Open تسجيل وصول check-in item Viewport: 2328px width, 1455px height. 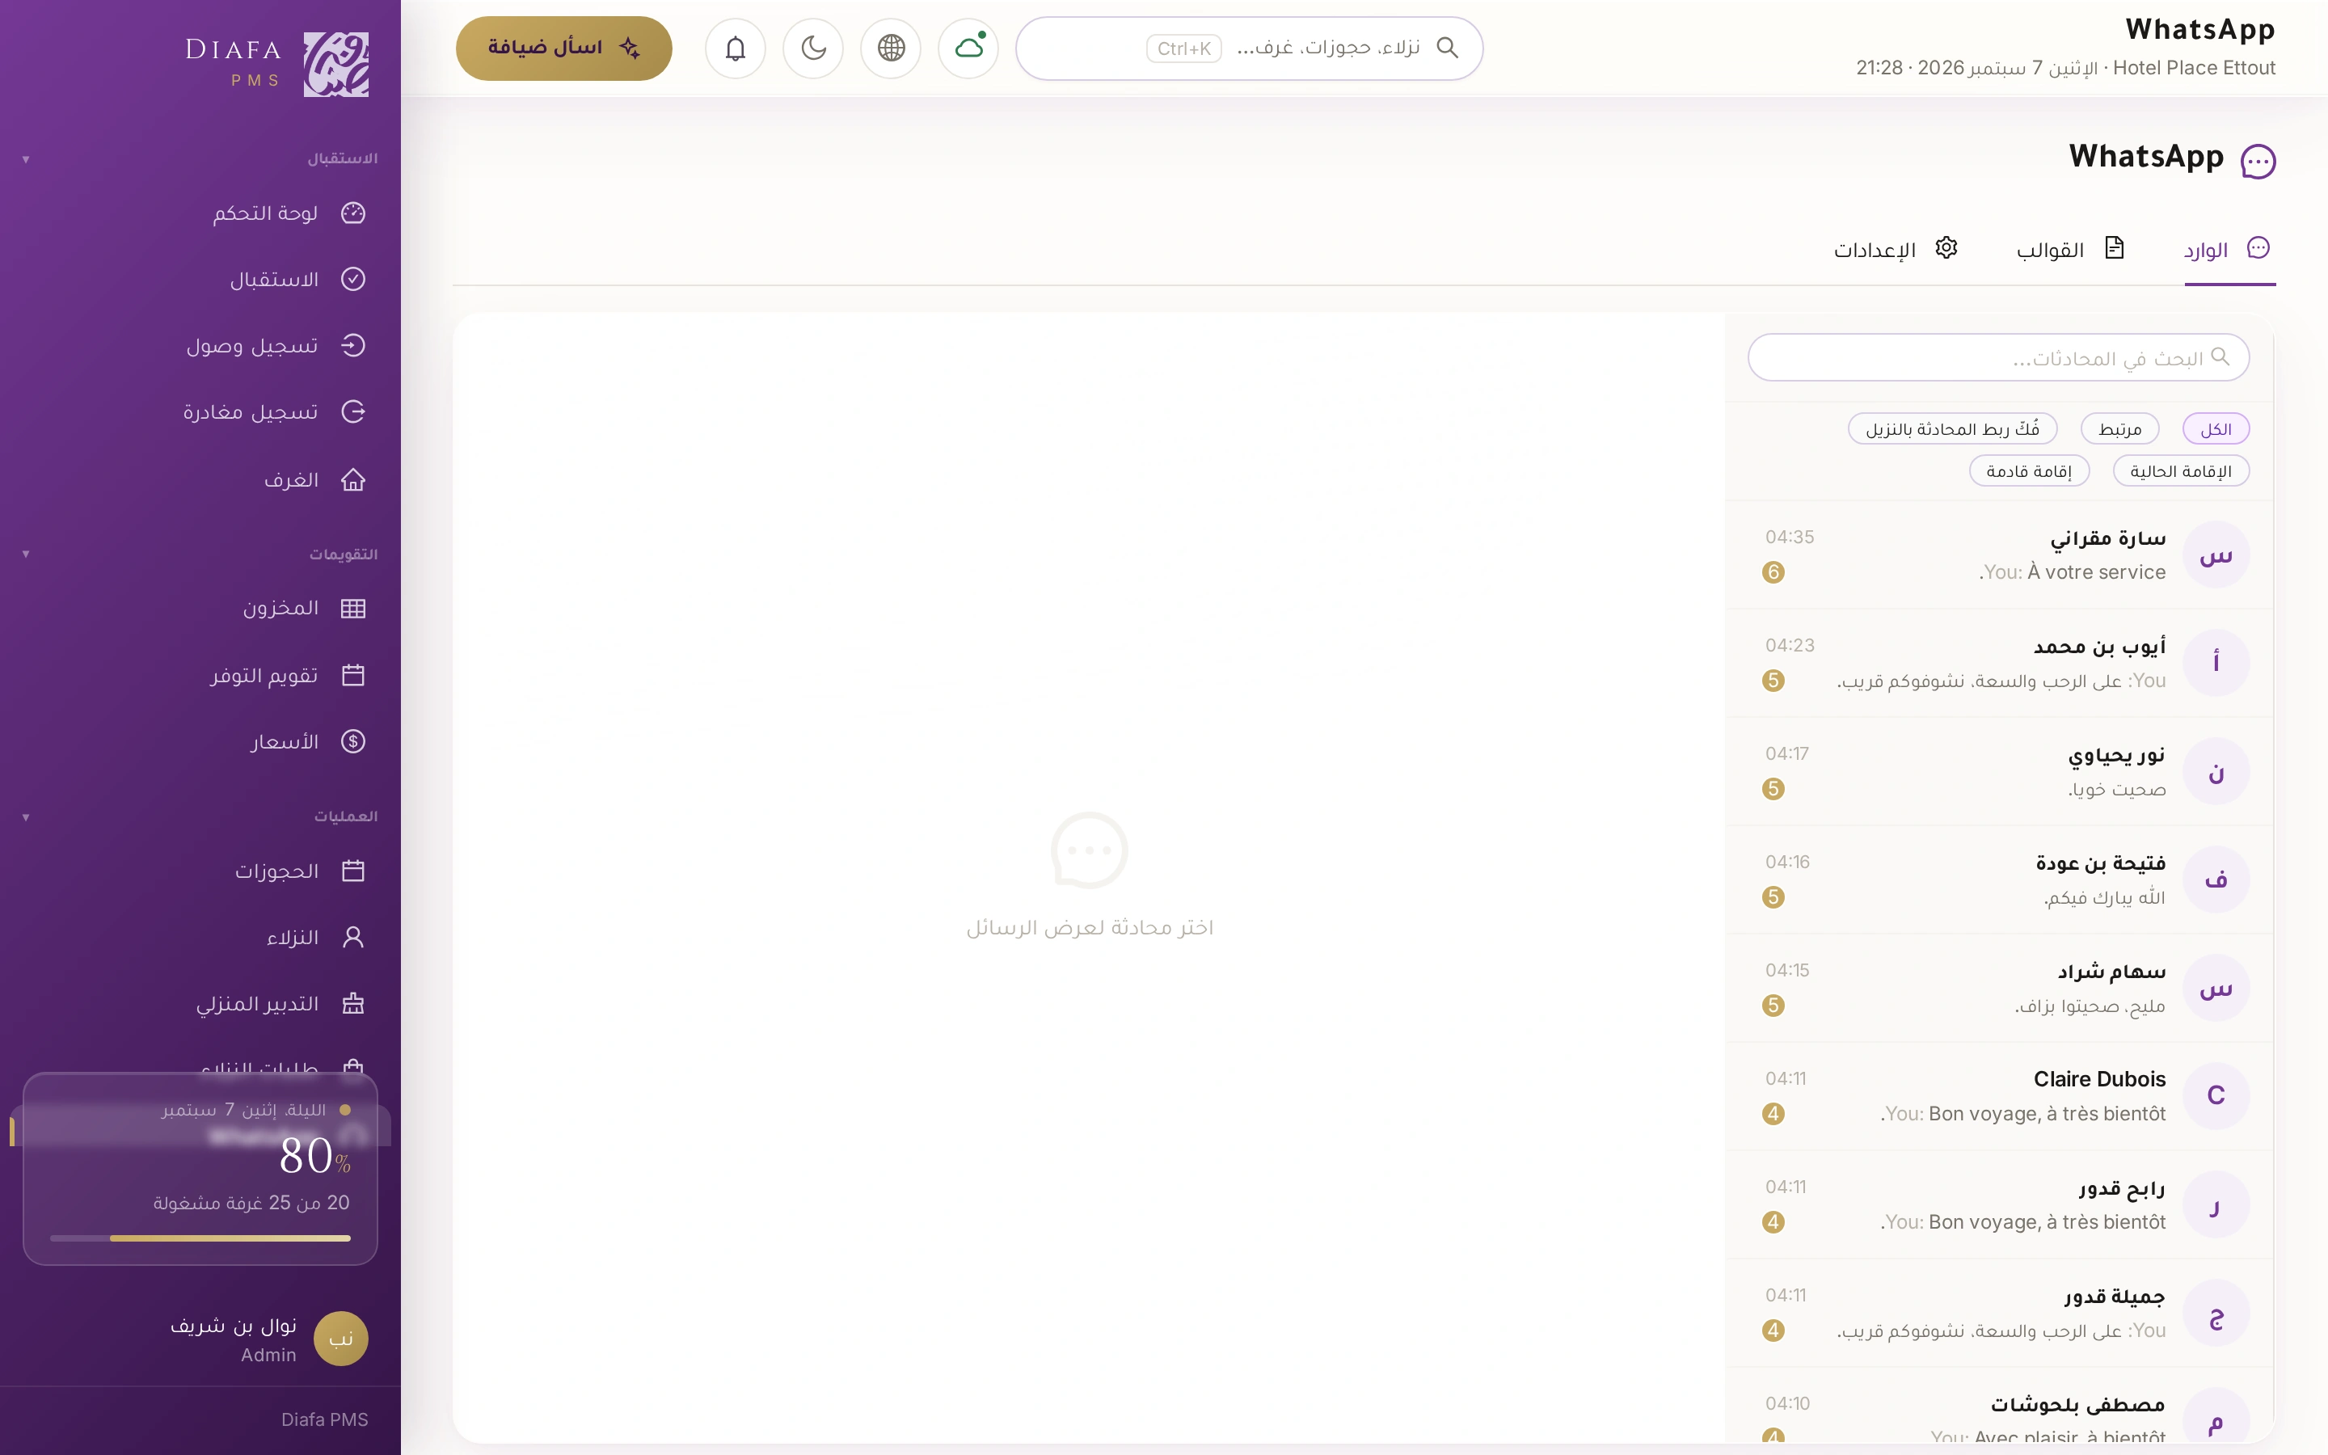[200, 345]
